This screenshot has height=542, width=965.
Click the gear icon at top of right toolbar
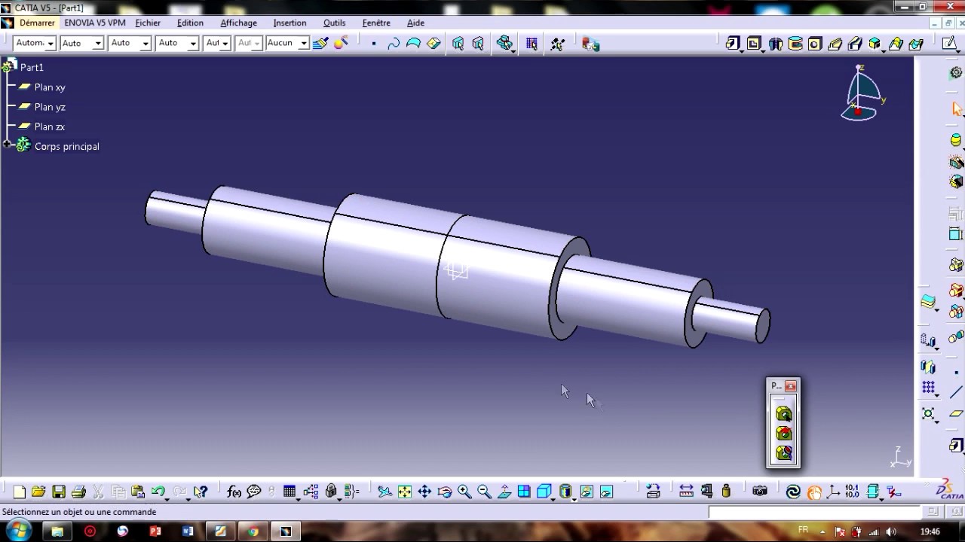[x=956, y=72]
